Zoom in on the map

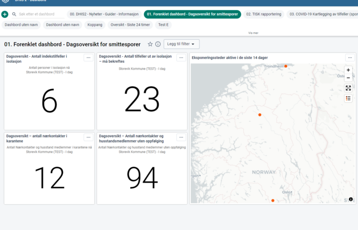click(x=348, y=70)
